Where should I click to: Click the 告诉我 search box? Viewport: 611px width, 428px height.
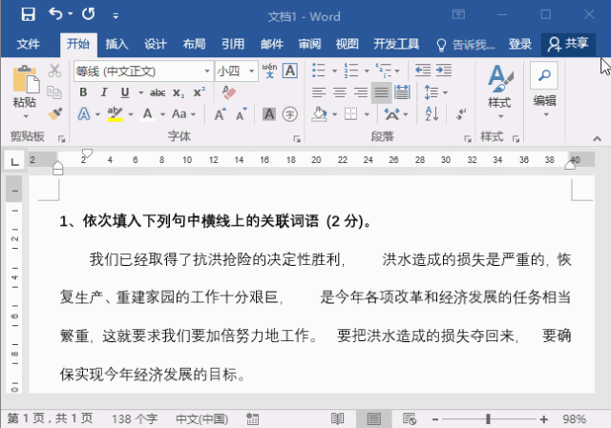pyautogui.click(x=466, y=45)
